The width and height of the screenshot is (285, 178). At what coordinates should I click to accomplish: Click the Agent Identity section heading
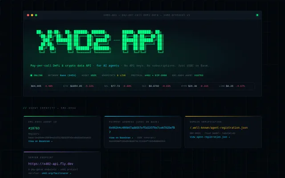(x=49, y=108)
